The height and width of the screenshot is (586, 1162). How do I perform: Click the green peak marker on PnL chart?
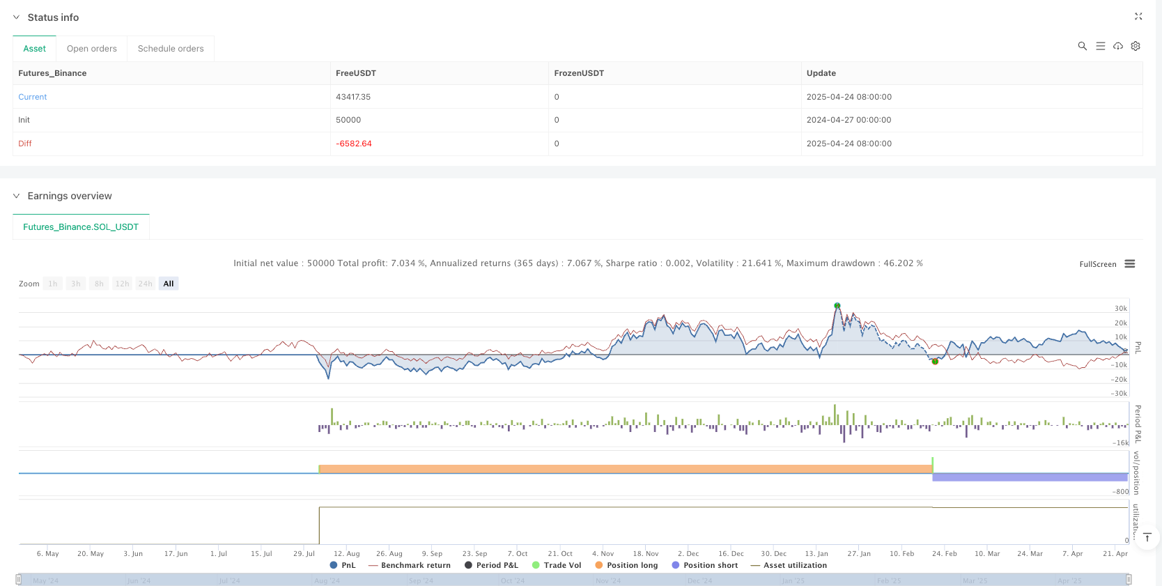point(837,305)
